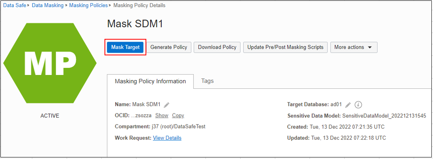Select the Masking Policy Information tab
433x159 pixels.
[x=150, y=81]
